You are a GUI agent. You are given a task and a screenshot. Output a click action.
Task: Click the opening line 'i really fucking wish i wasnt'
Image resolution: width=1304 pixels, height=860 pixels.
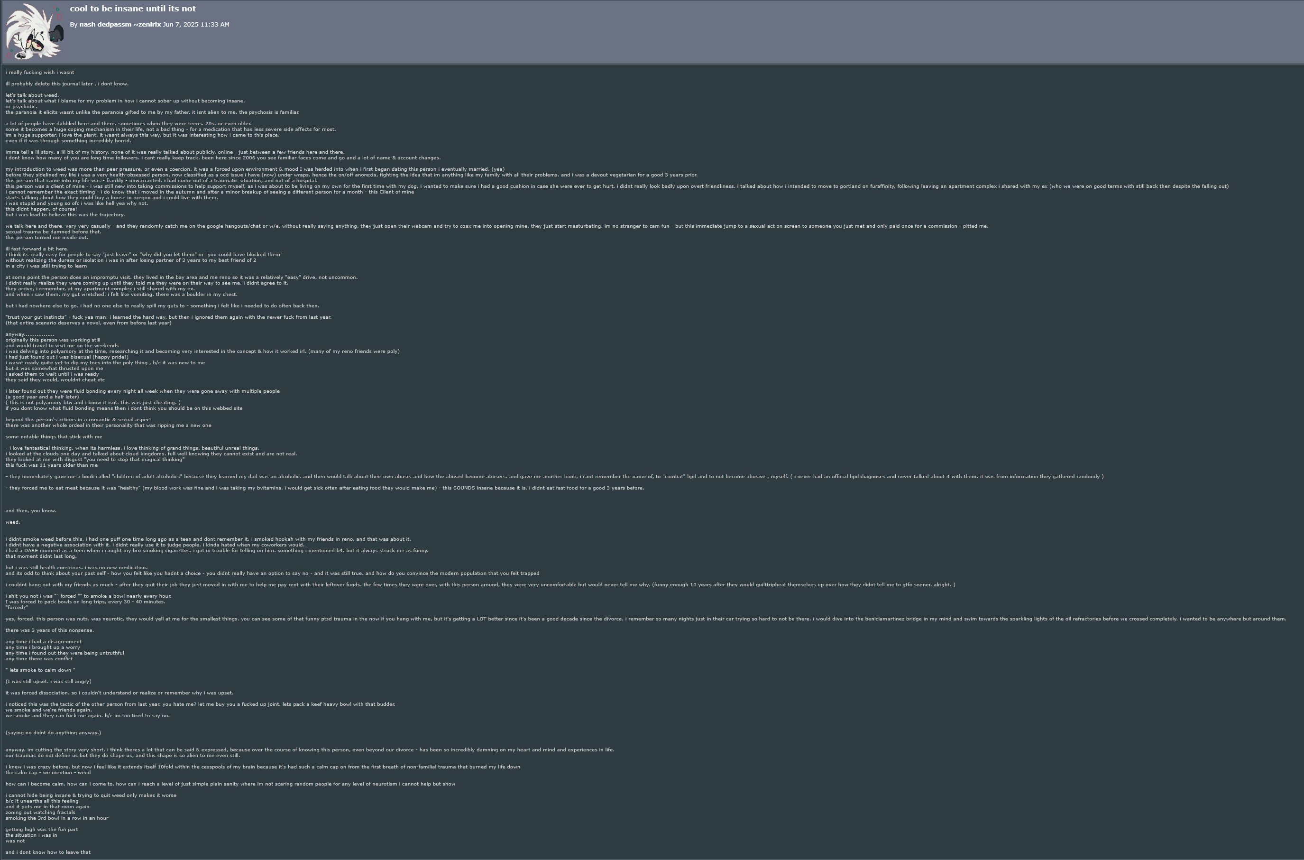[39, 73]
